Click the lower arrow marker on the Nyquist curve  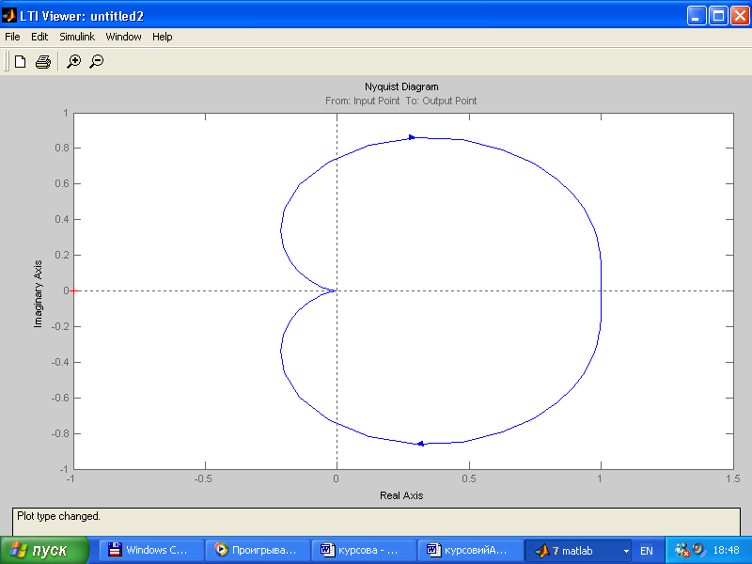pos(420,444)
